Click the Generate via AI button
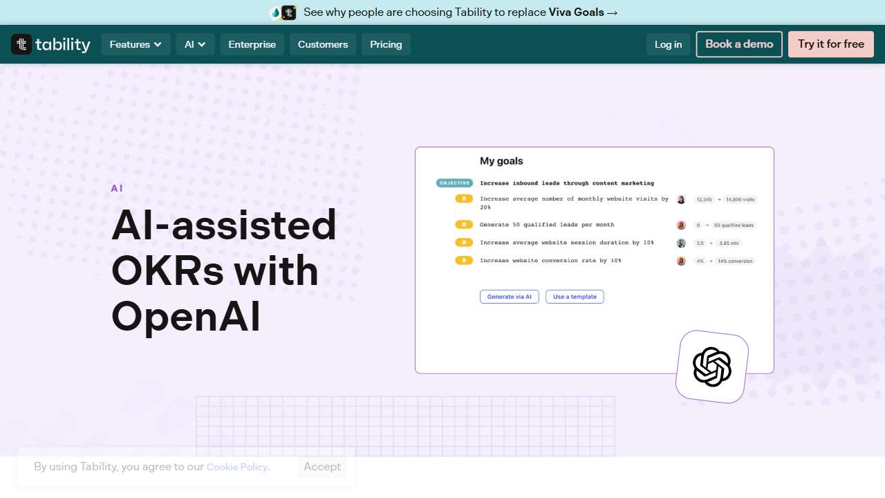This screenshot has height=498, width=885. click(x=509, y=297)
